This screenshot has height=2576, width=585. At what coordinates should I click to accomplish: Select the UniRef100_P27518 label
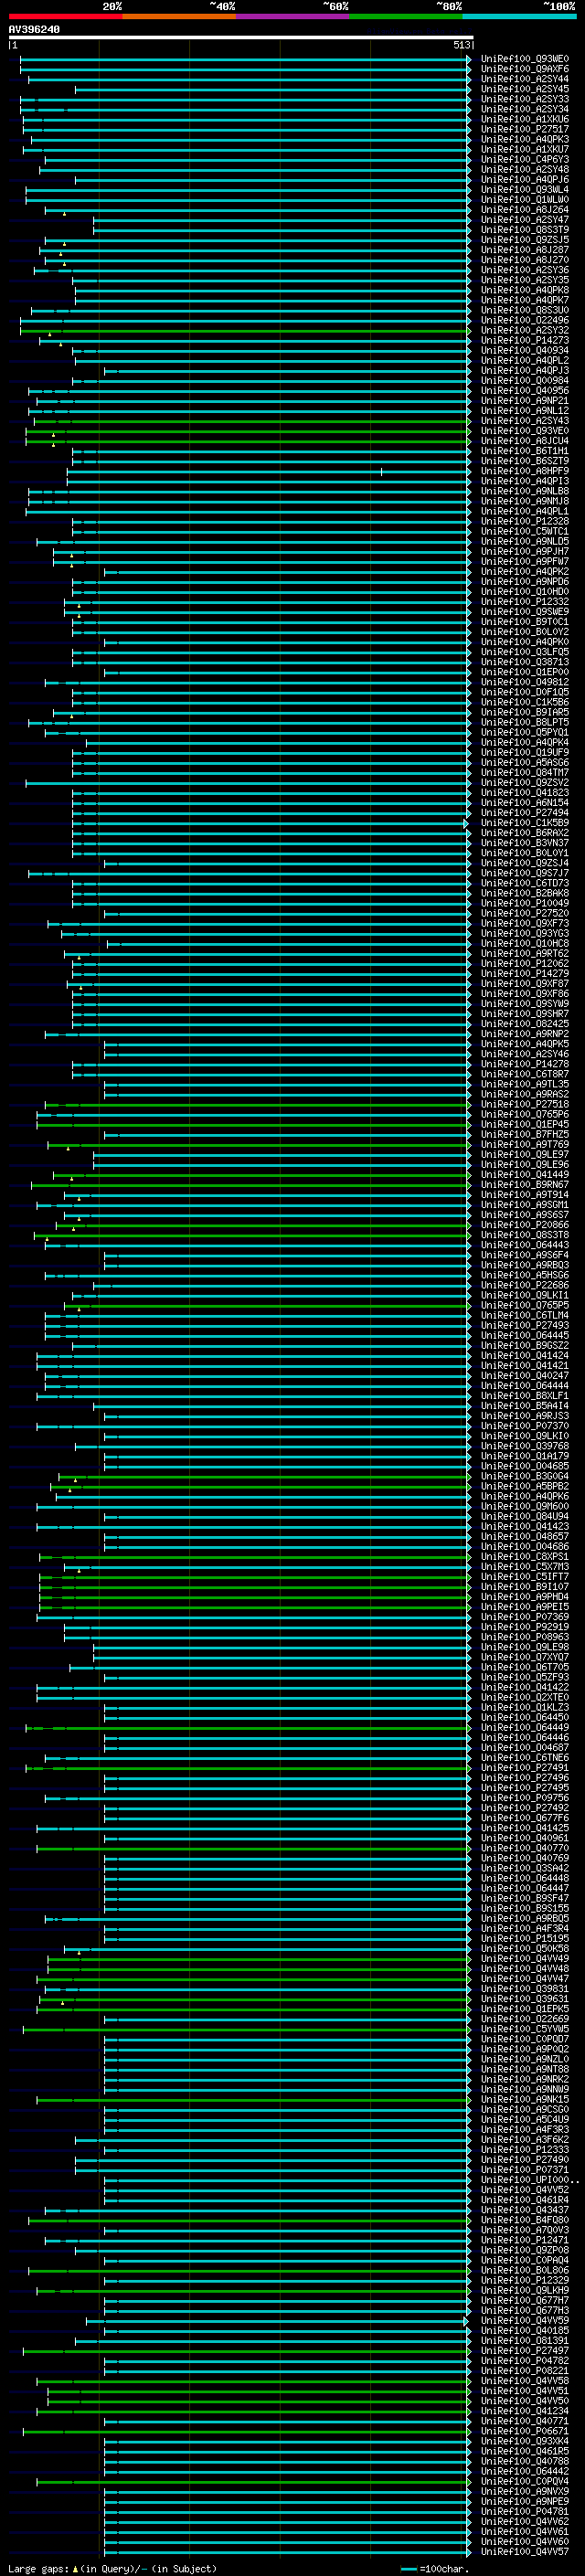525,1104
